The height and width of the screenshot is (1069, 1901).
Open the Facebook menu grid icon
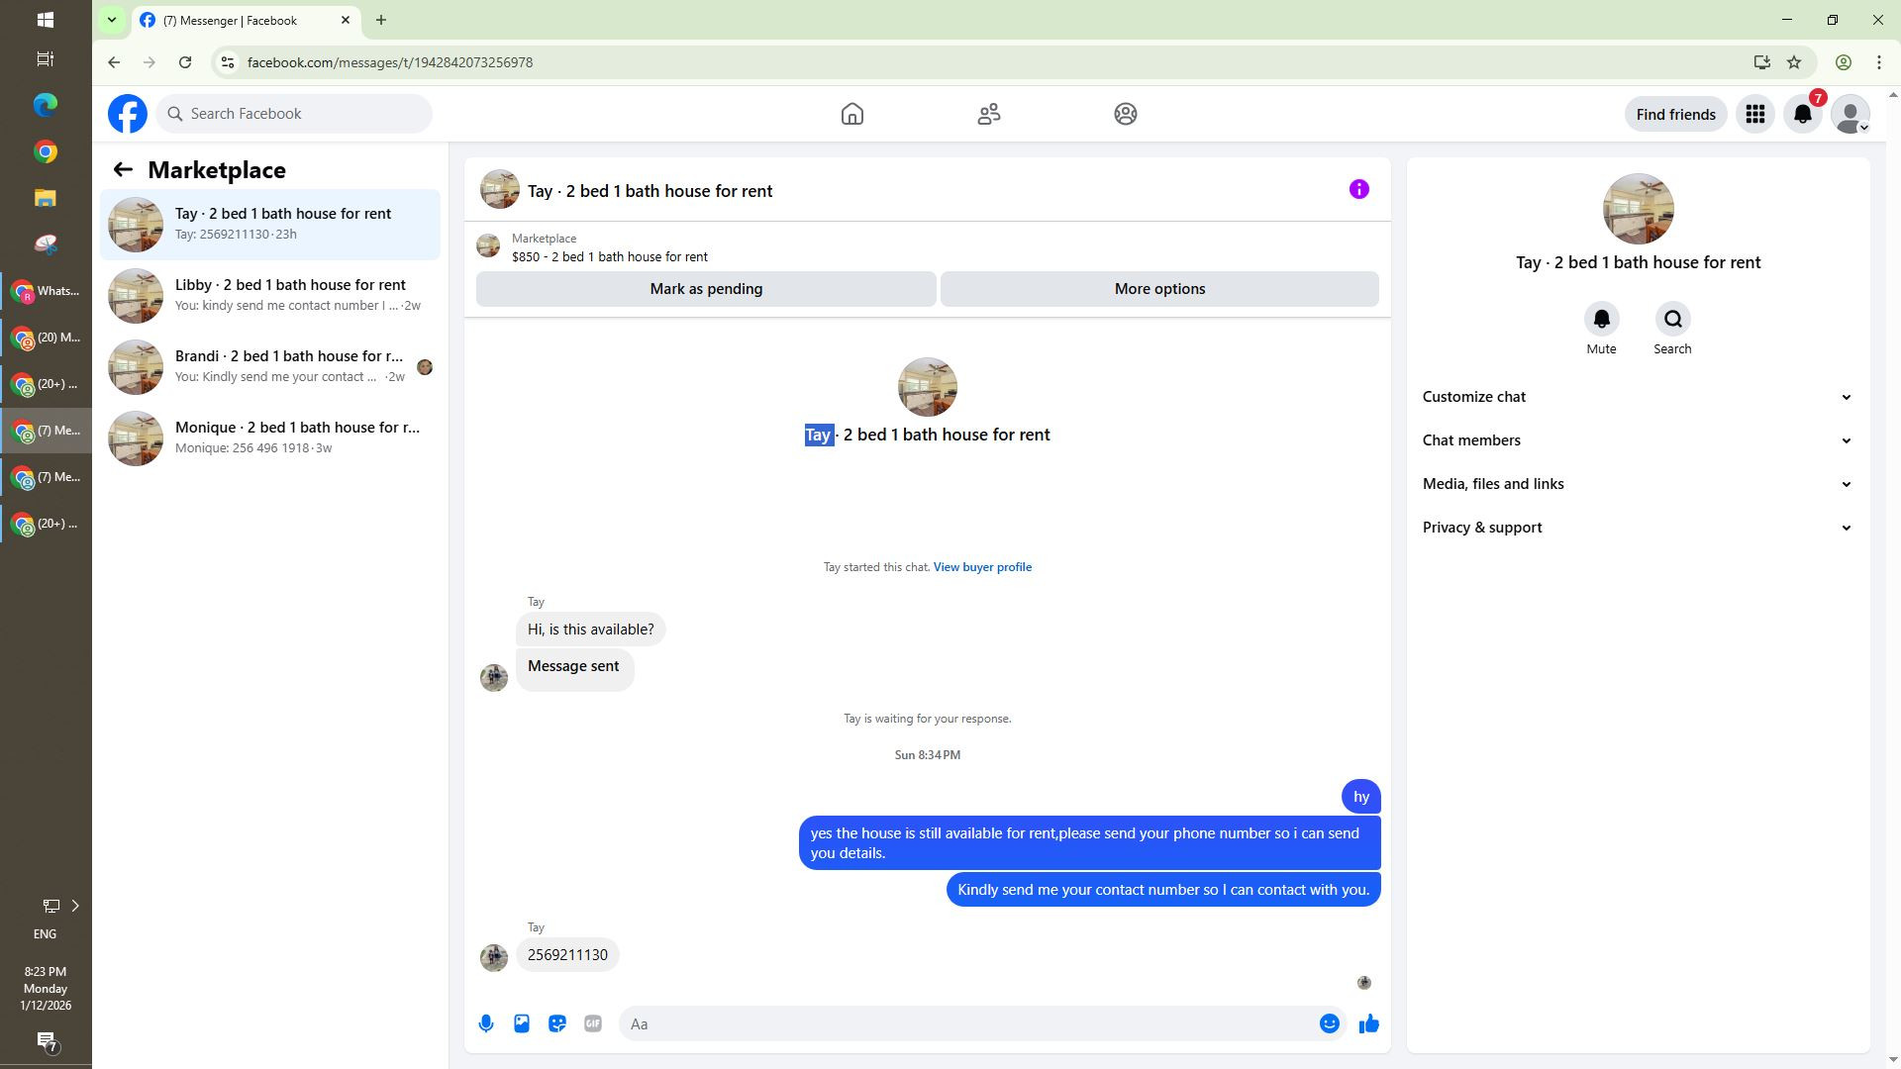(x=1754, y=114)
